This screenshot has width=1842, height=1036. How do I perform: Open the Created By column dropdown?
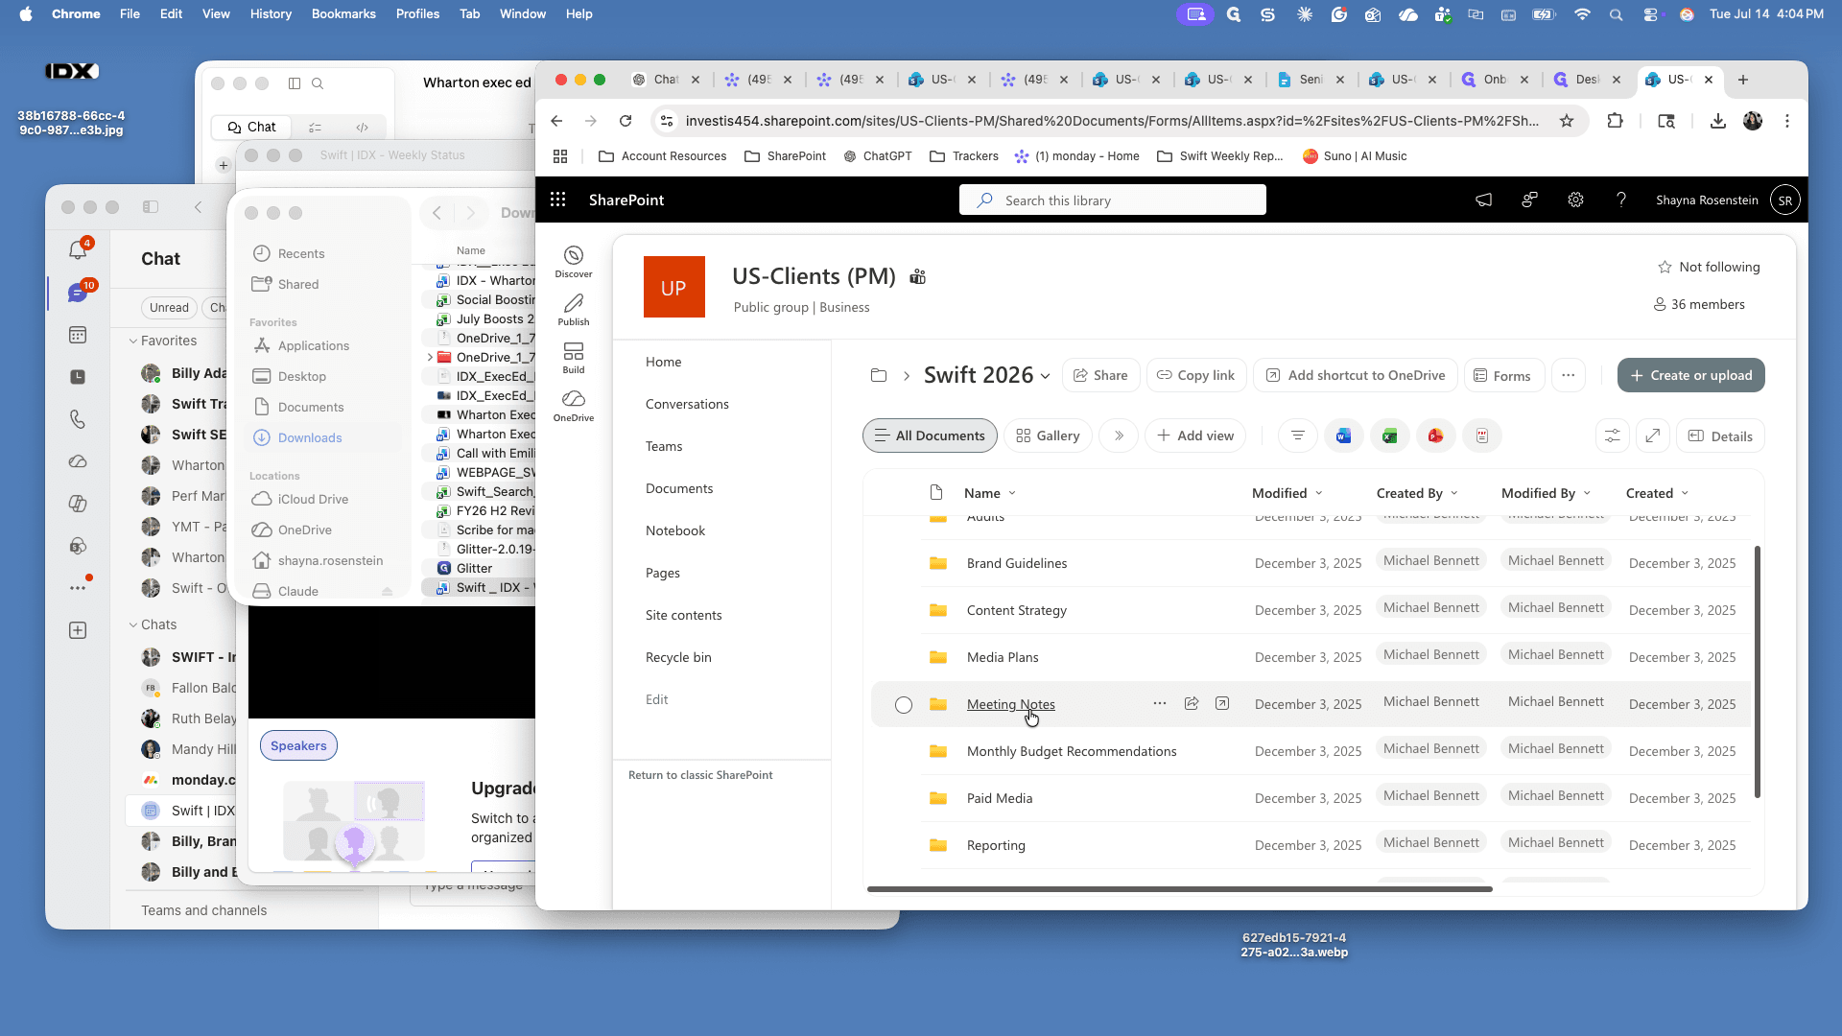tap(1454, 493)
